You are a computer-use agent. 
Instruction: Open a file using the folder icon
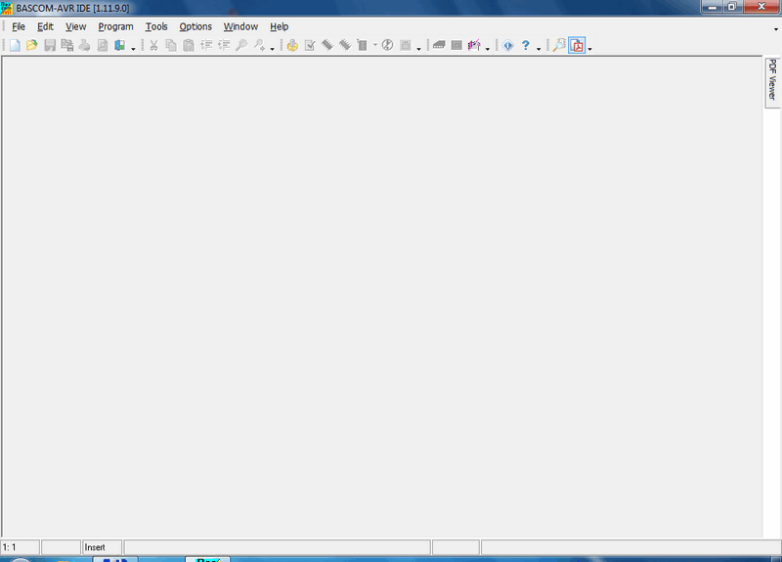tap(32, 45)
